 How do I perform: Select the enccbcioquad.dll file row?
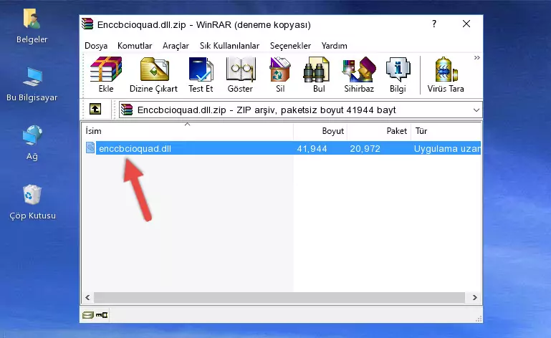pyautogui.click(x=283, y=148)
